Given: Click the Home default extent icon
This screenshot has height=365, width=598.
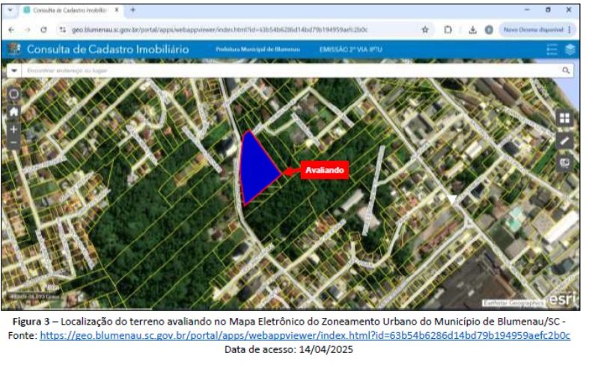Looking at the screenshot, I should coord(14,111).
